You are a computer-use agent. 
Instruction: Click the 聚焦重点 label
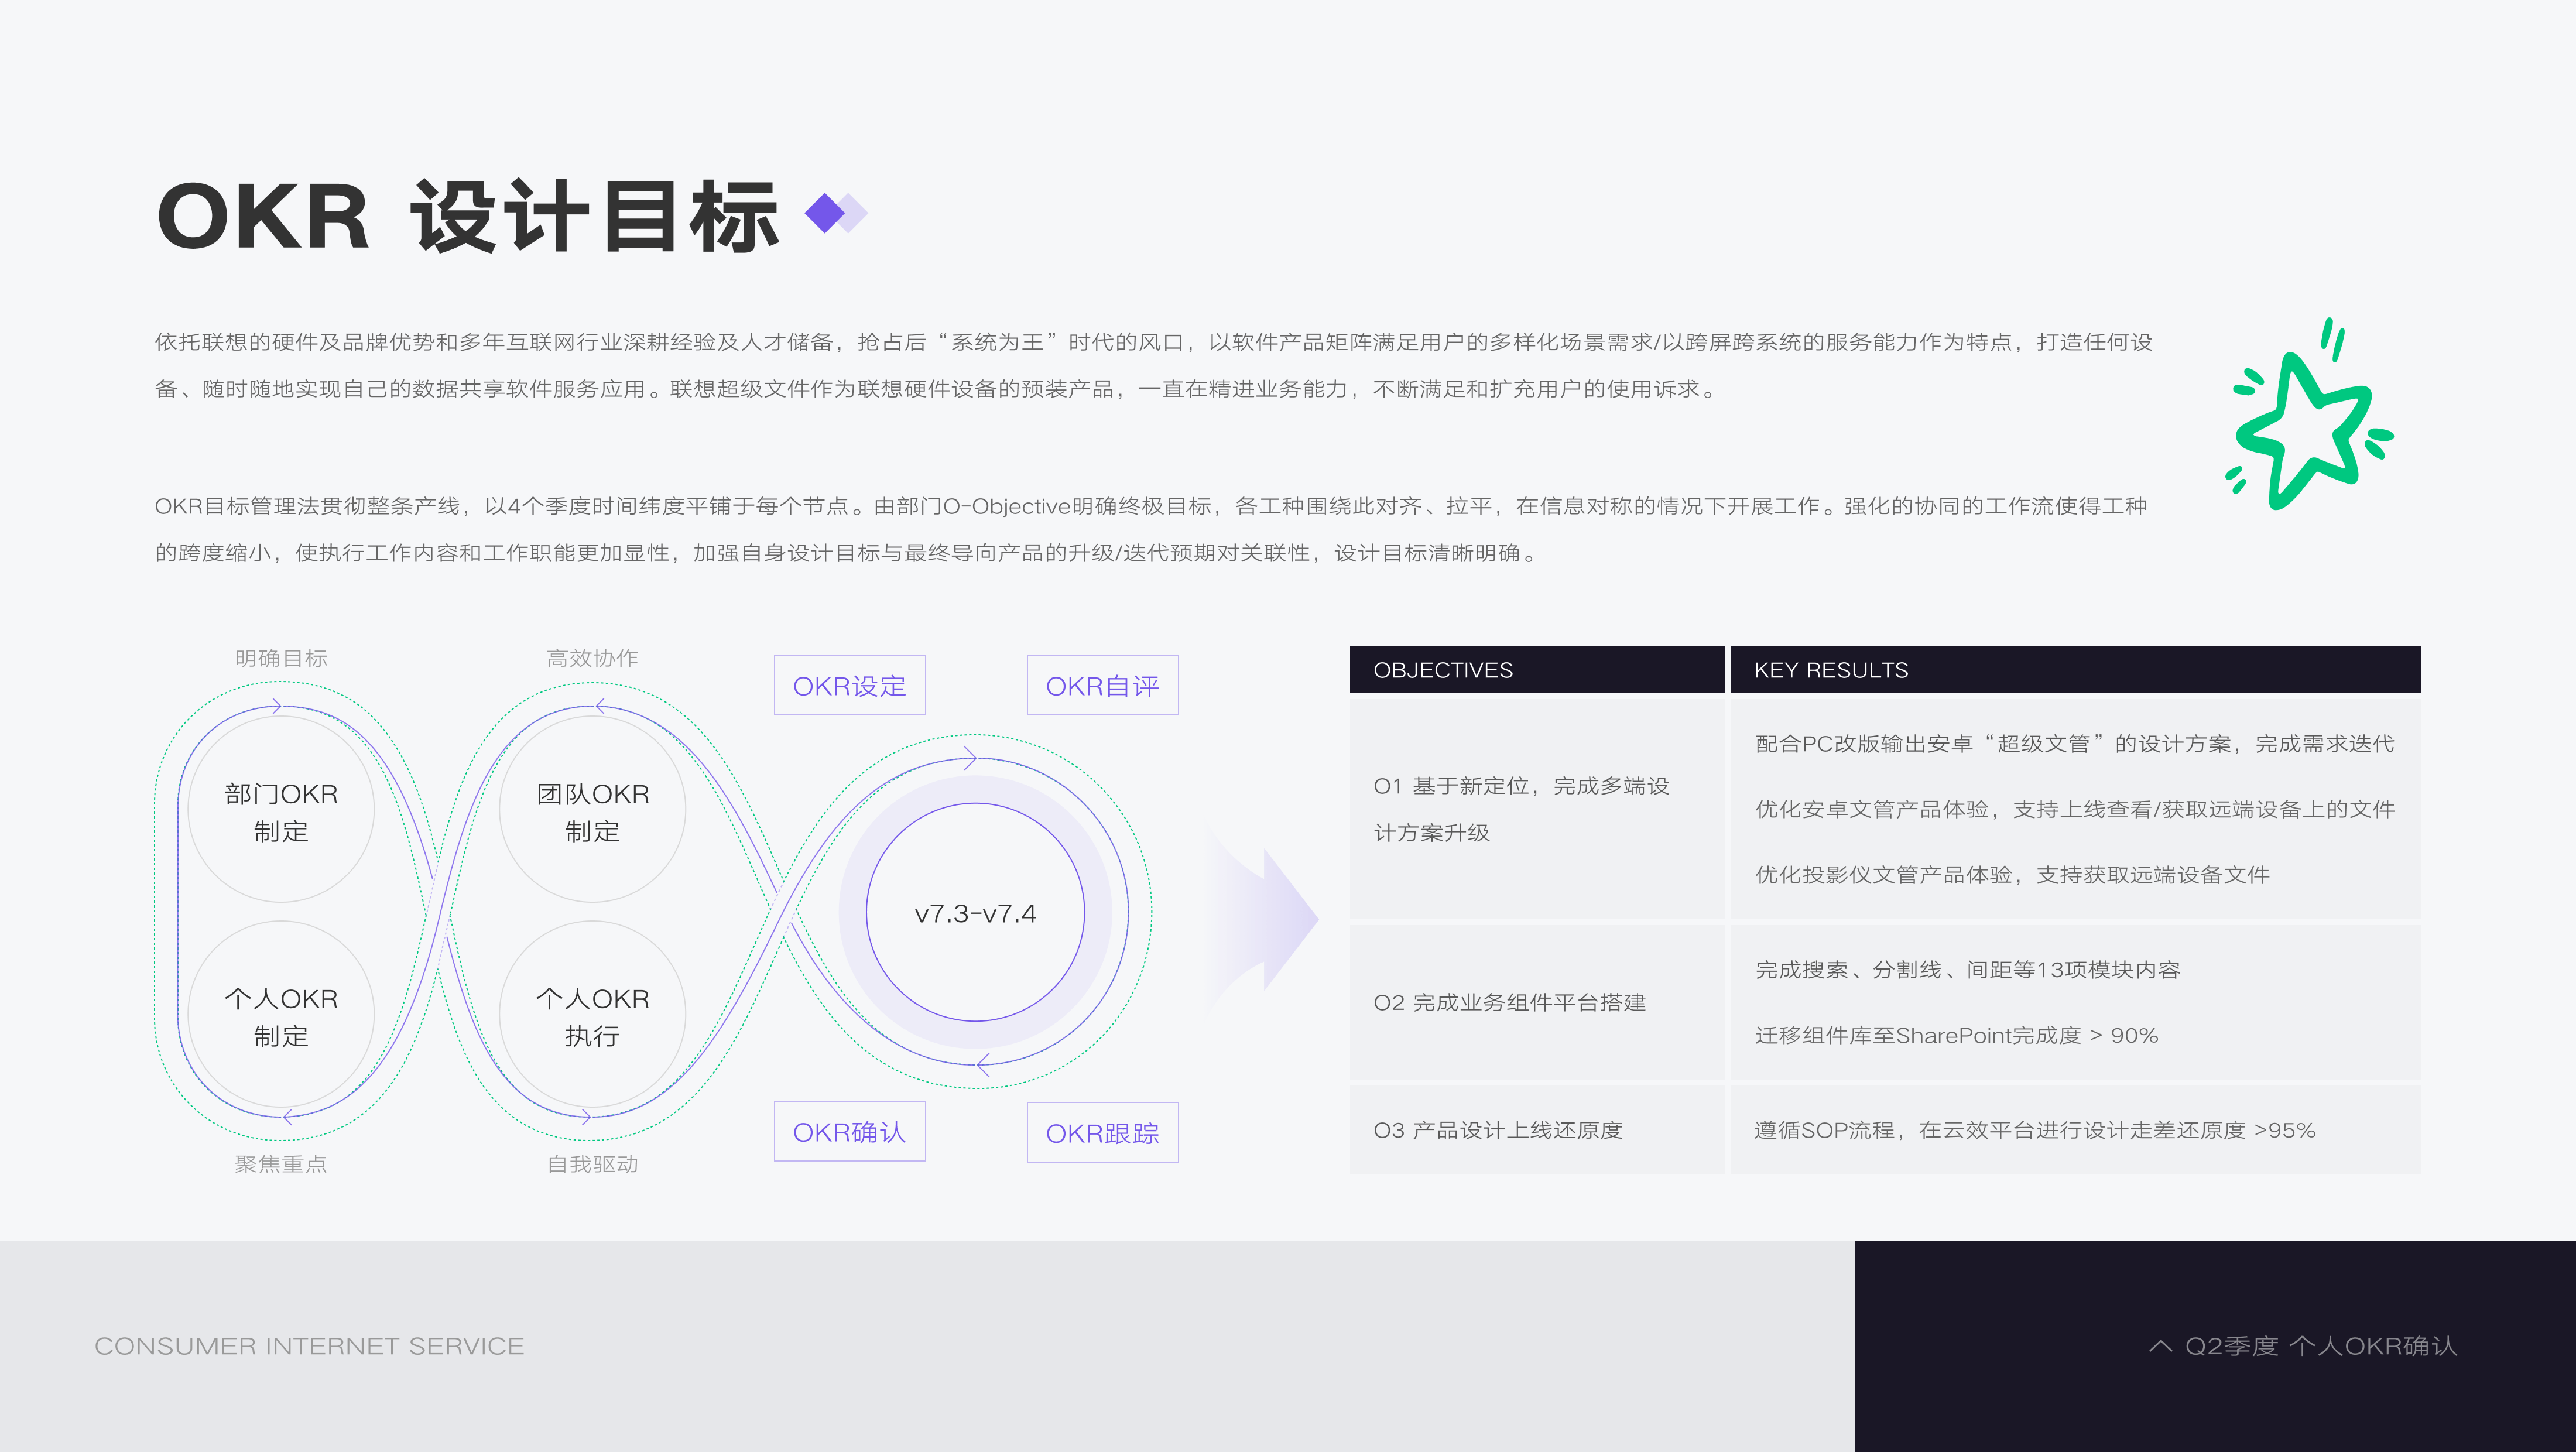point(281,1164)
